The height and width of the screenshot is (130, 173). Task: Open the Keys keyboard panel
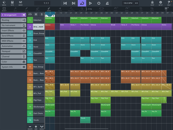pos(12,3)
